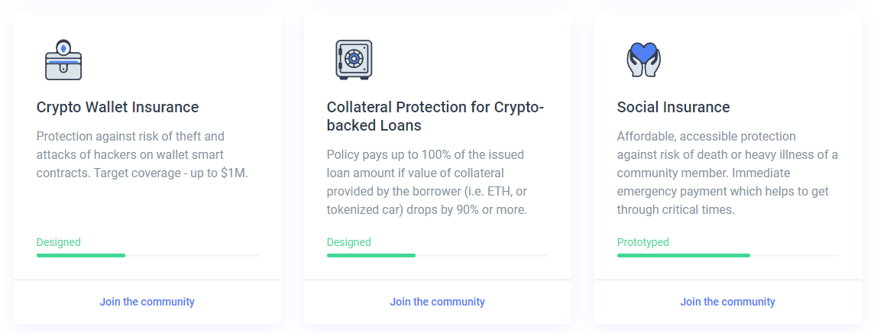This screenshot has height=333, width=874.
Task: Click the hands holding heart icon
Action: (643, 60)
